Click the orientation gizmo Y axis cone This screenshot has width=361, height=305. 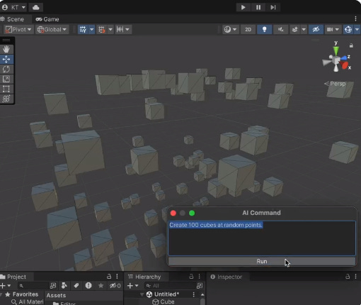coord(336,51)
